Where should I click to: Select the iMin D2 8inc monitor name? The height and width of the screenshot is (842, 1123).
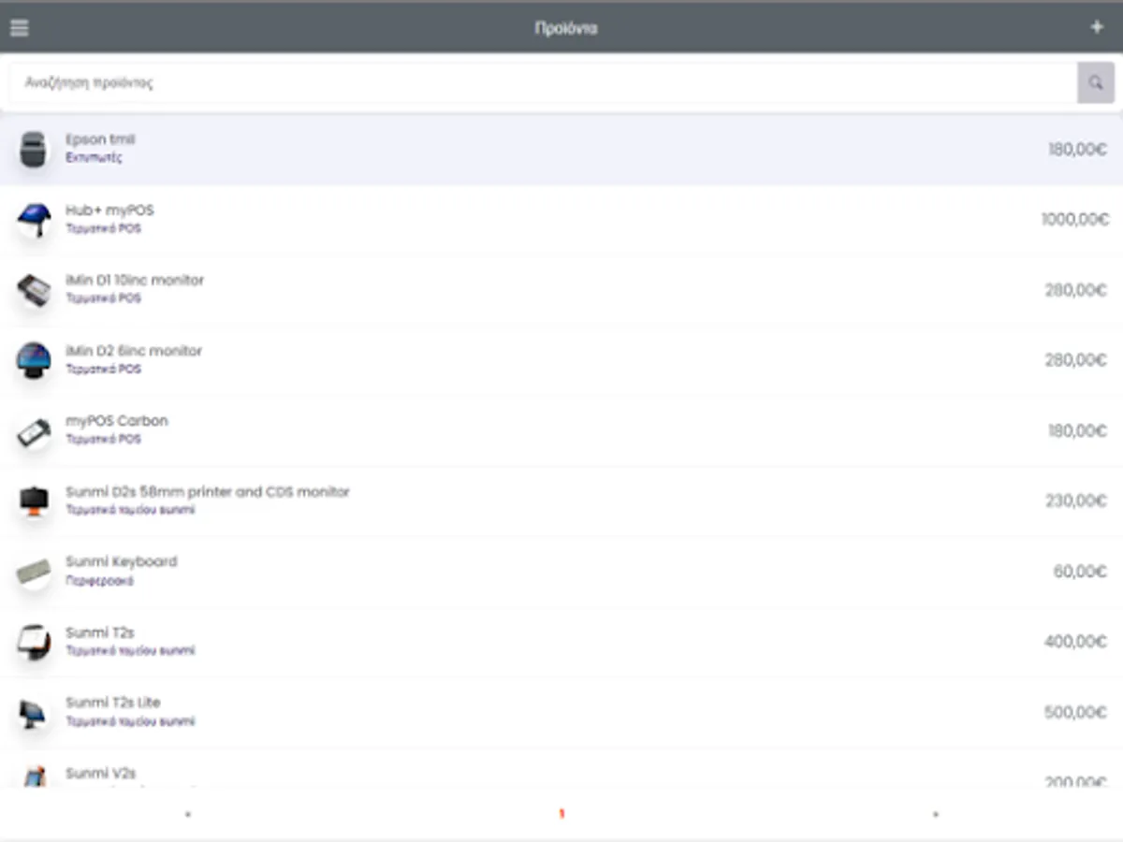(x=134, y=351)
